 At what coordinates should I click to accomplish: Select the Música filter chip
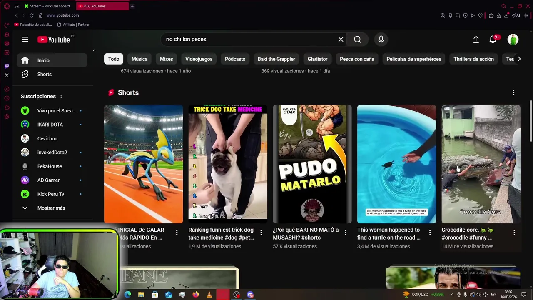click(x=139, y=59)
